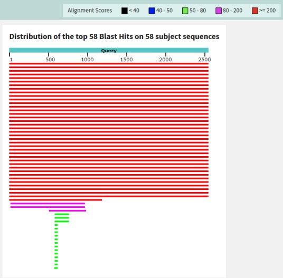Select the last short green hit at bottom
Image resolution: width=283 pixels, height=278 pixels.
point(56,268)
